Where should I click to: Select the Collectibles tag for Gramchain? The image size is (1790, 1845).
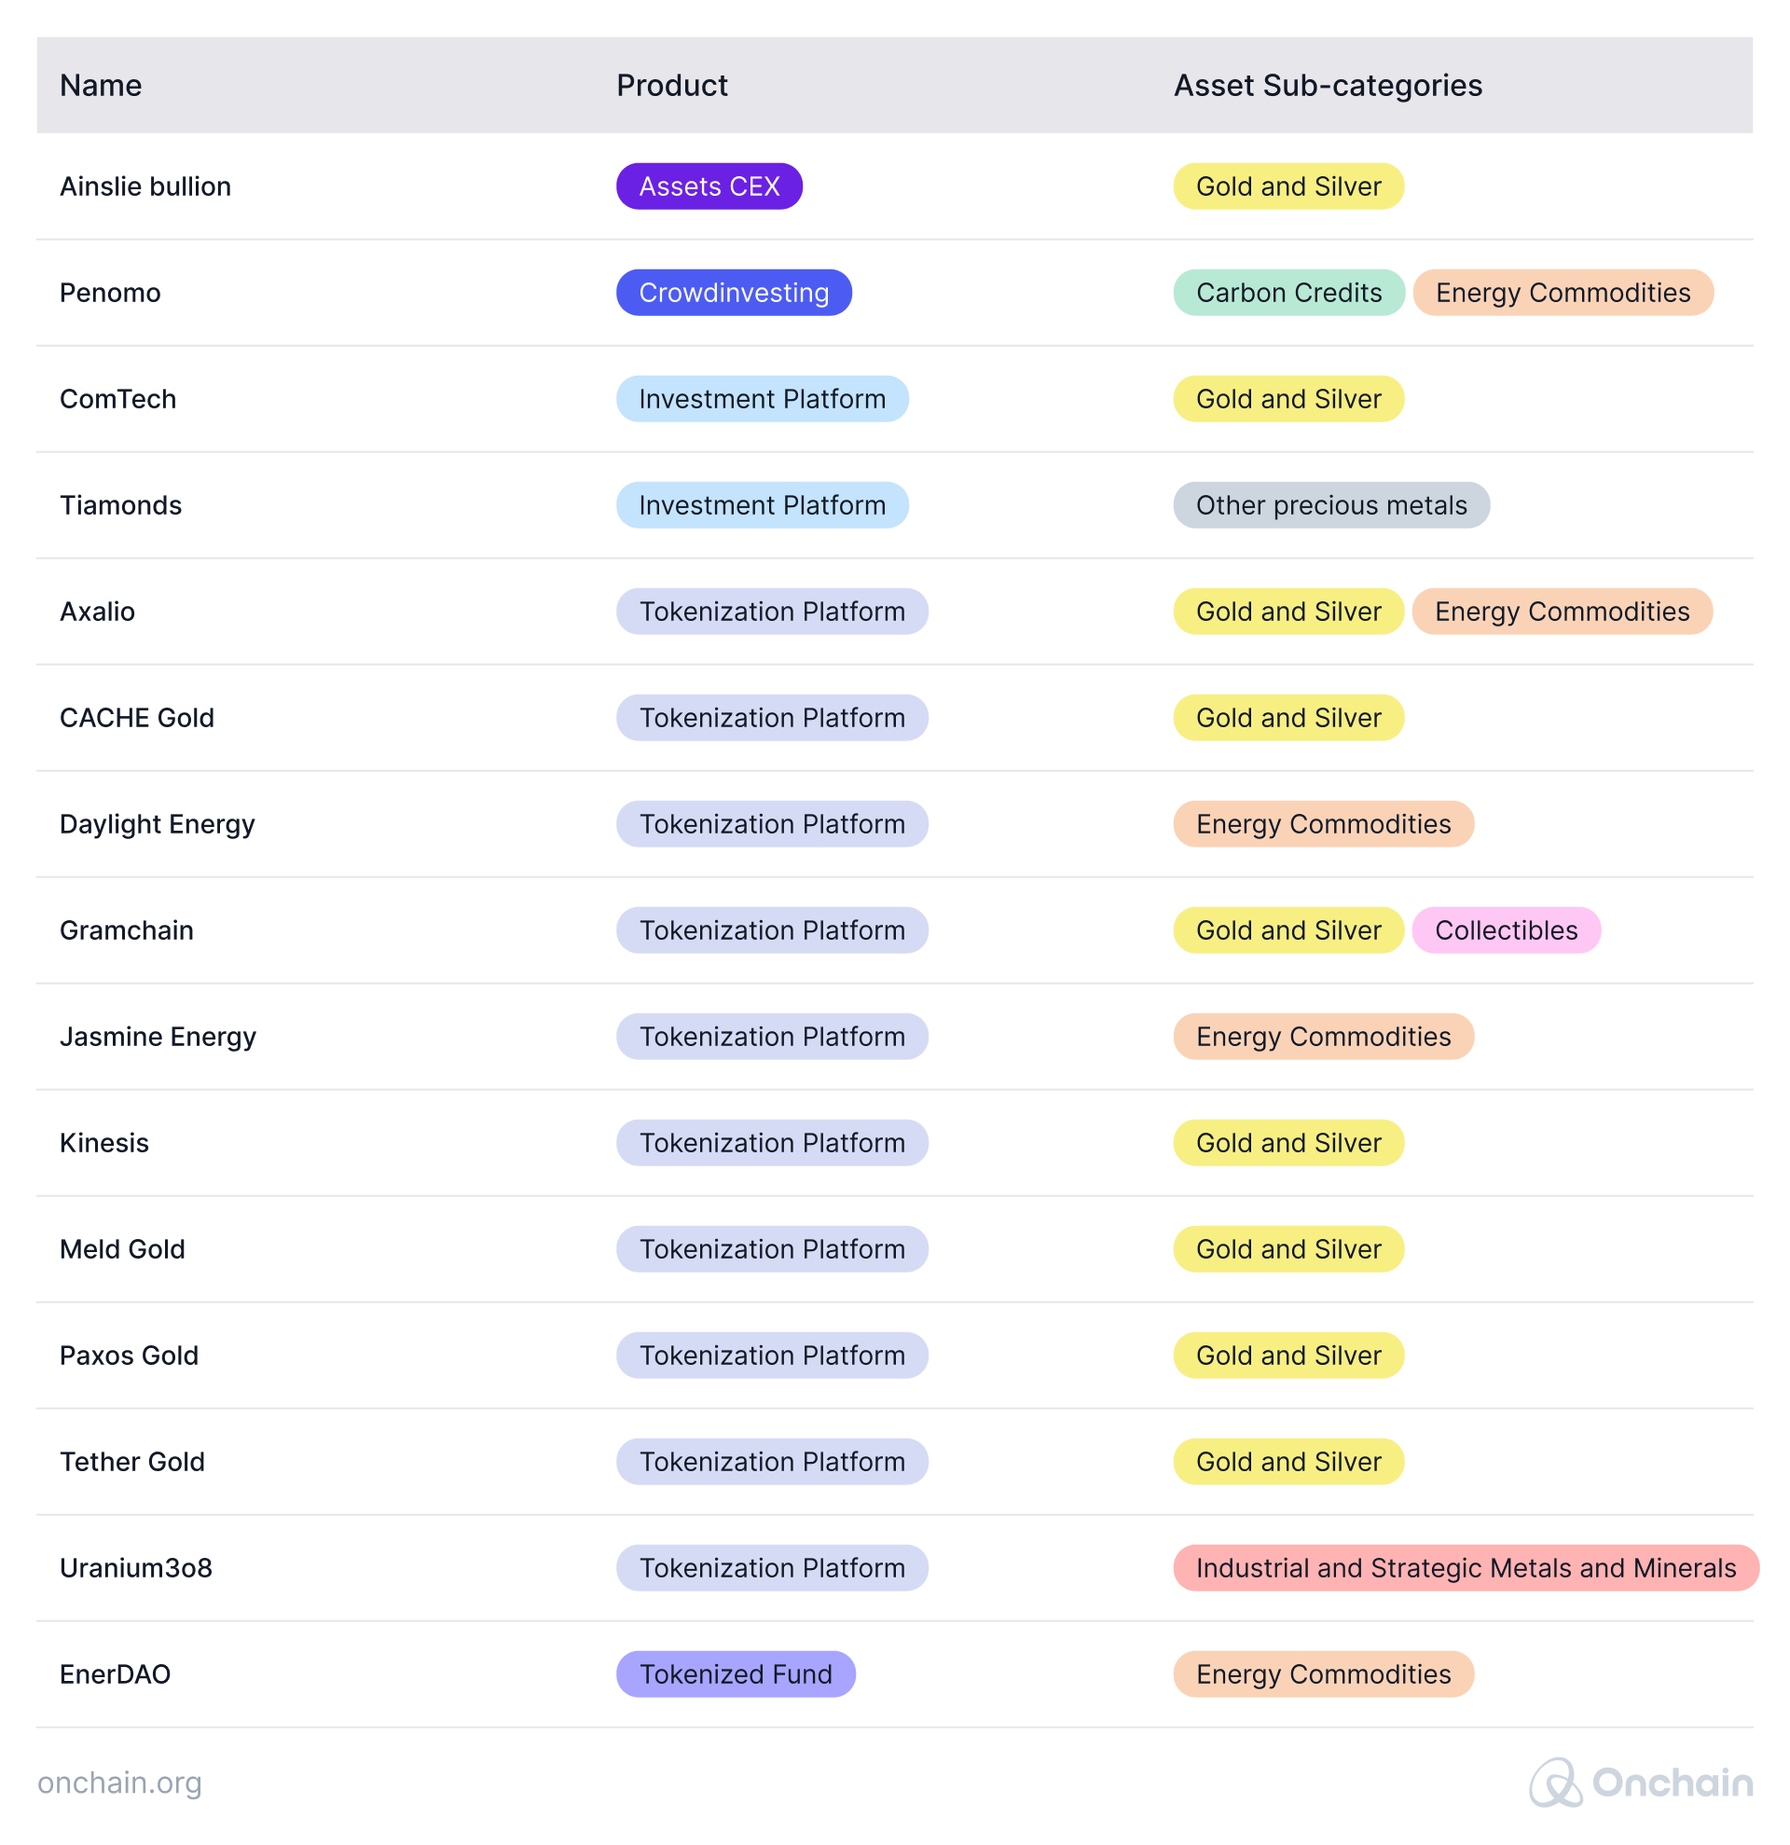tap(1505, 930)
